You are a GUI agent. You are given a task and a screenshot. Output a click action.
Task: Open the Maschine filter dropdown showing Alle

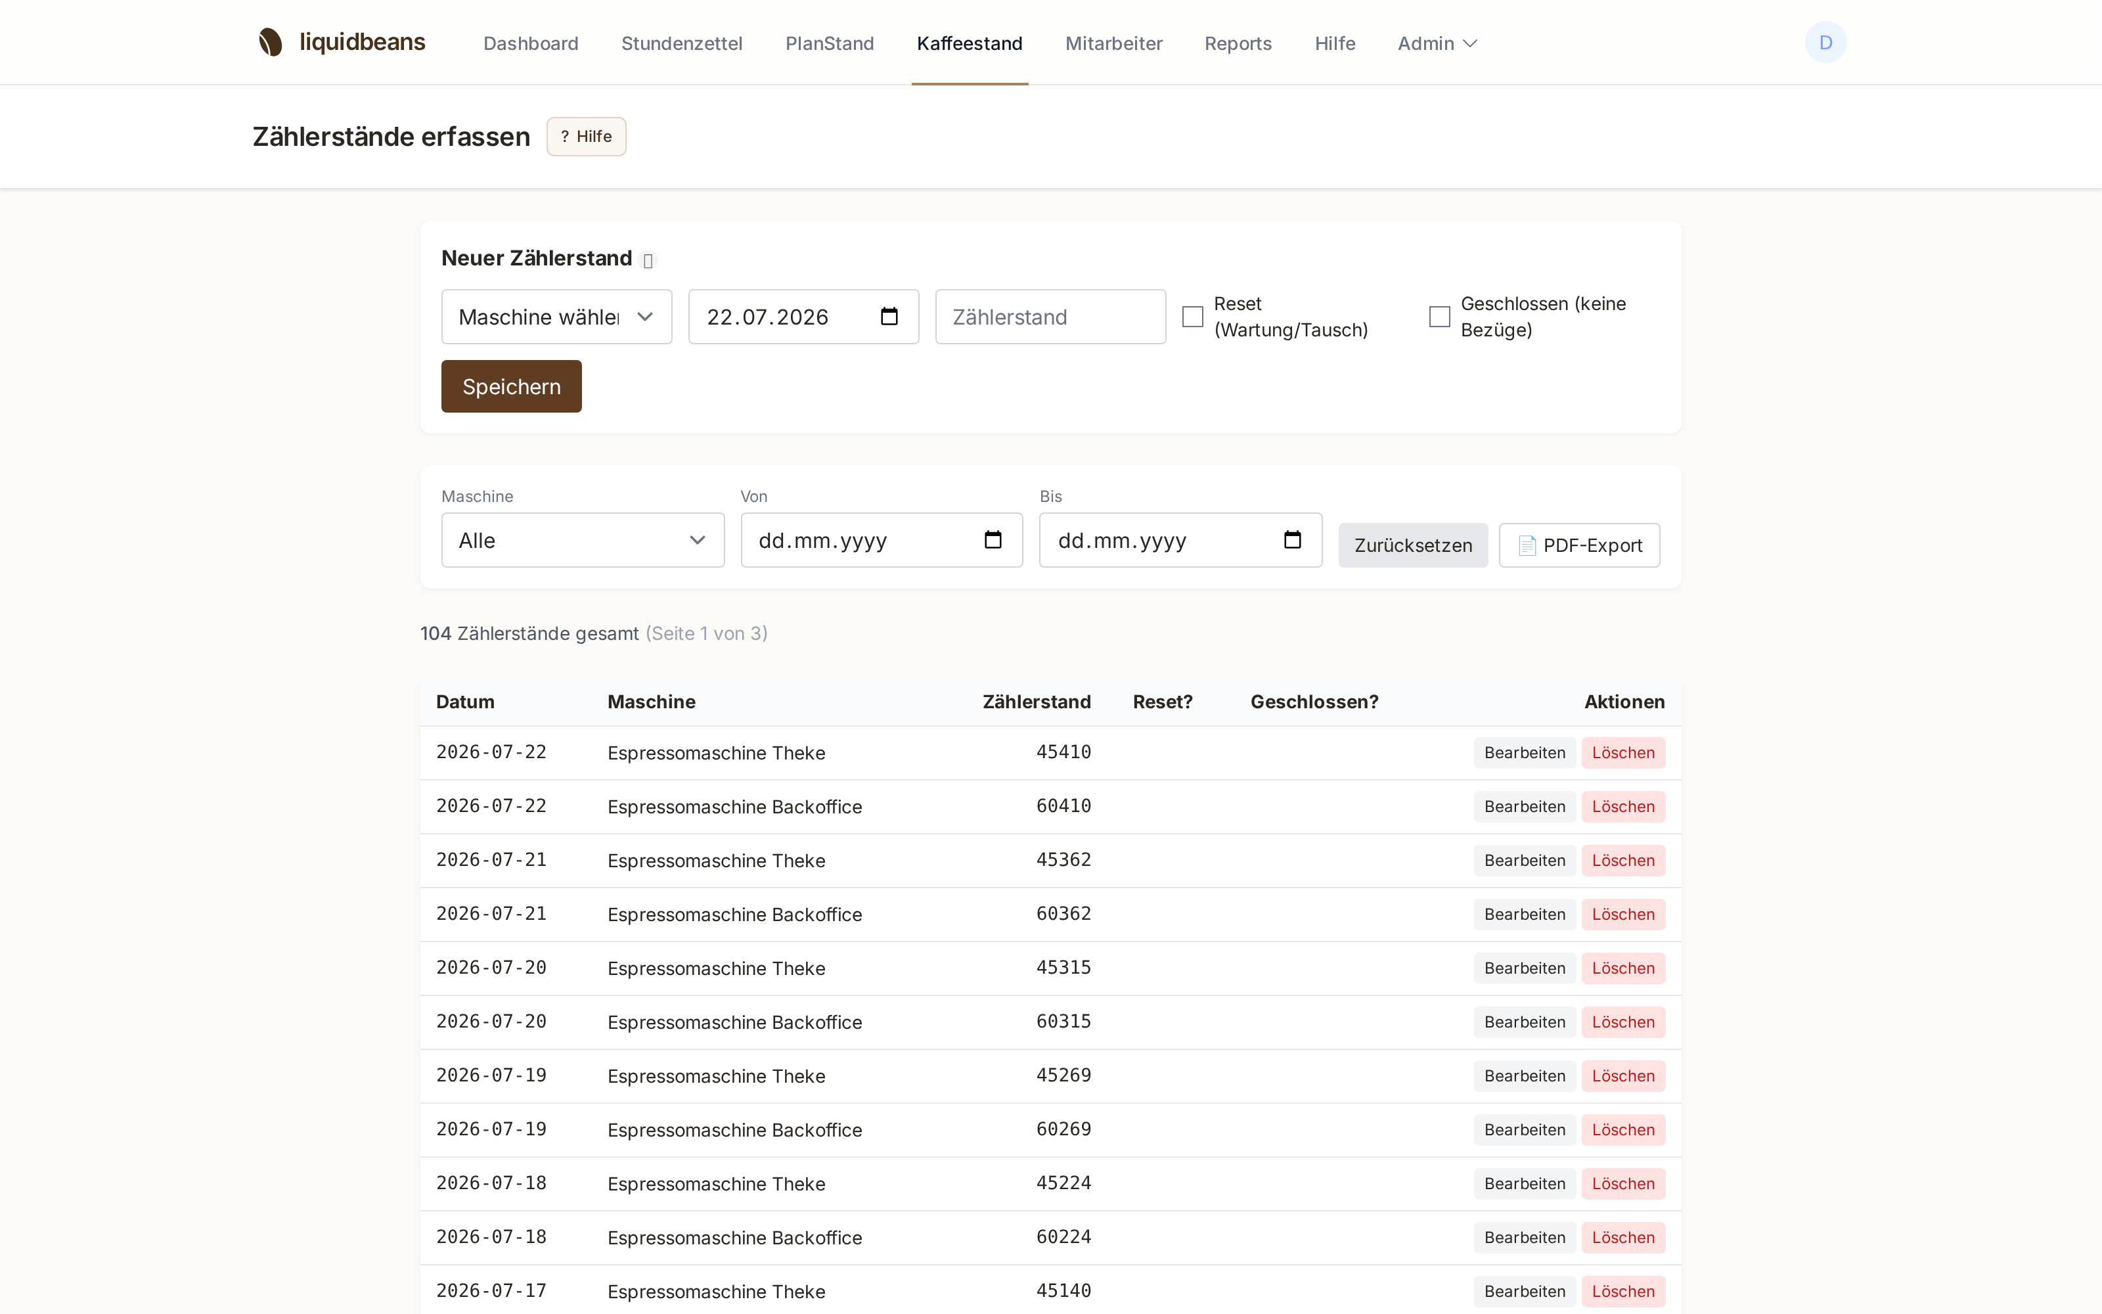click(x=583, y=539)
